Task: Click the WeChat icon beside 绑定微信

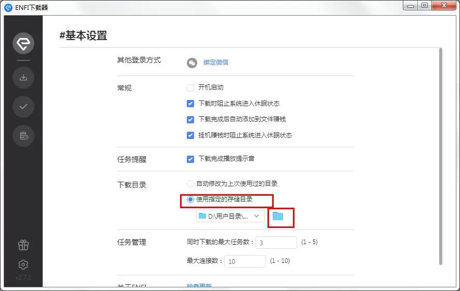Action: (x=192, y=62)
